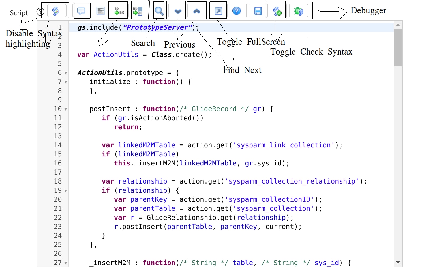Collapse the if relationship block at line 19
Image resolution: width=424 pixels, height=271 pixels.
pyautogui.click(x=65, y=191)
